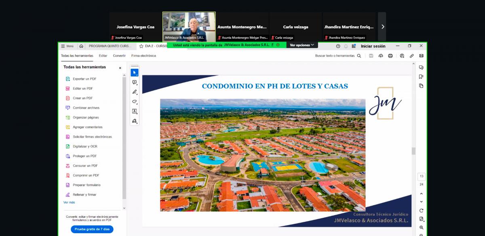
Task: Click the zoom in magnifier icon
Action: [422, 228]
